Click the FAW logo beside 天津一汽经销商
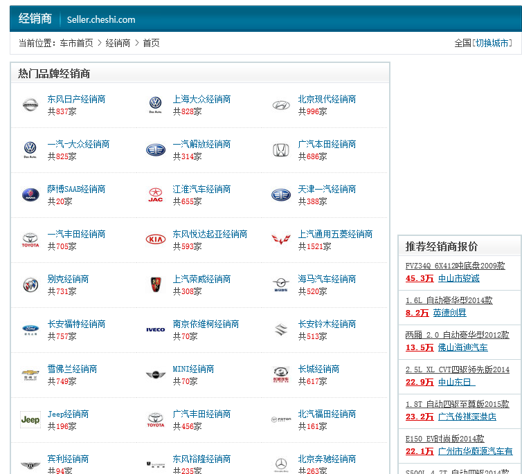 pos(281,195)
